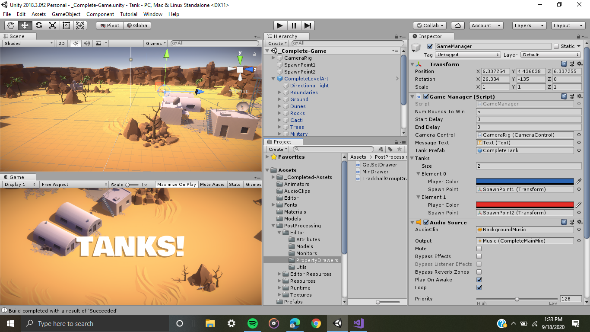Open the Display 1 dropdown
This screenshot has height=332, width=590.
[x=20, y=184]
